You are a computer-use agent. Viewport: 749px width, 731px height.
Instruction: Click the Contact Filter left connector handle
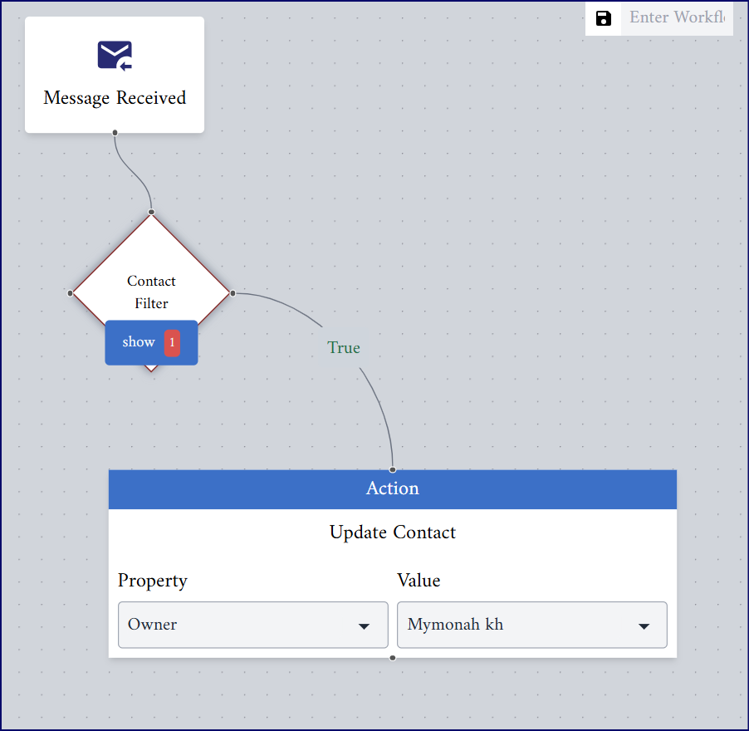click(x=71, y=293)
